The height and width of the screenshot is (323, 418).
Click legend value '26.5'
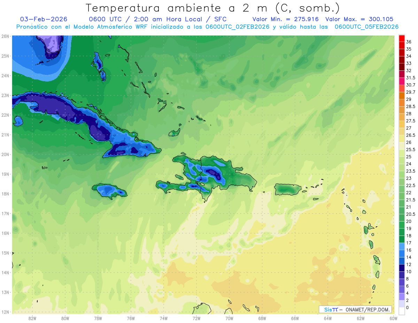[411, 135]
